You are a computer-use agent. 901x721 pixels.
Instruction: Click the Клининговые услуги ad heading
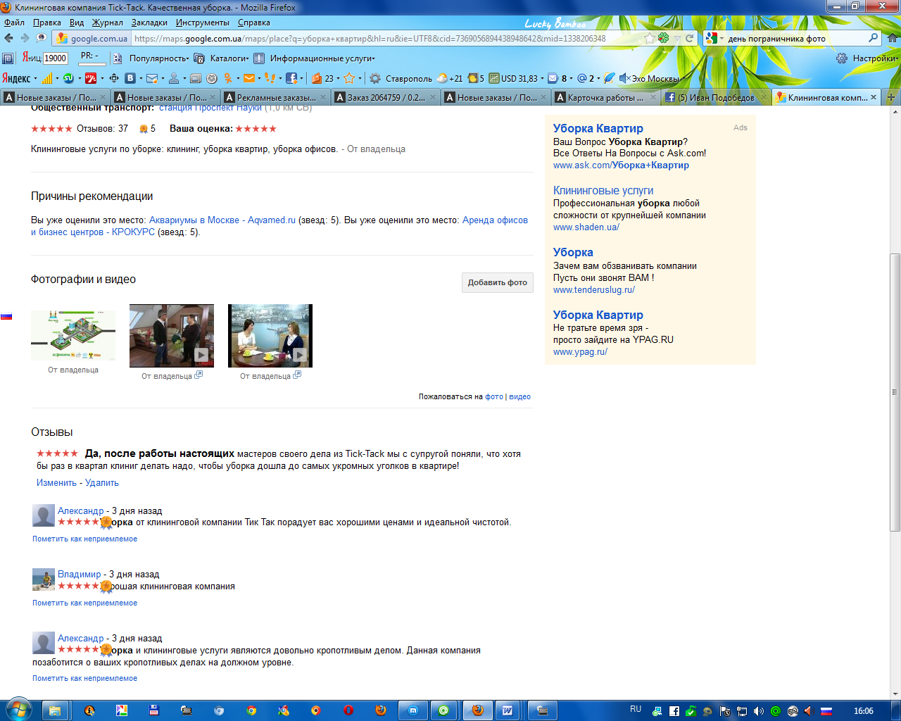(x=603, y=190)
